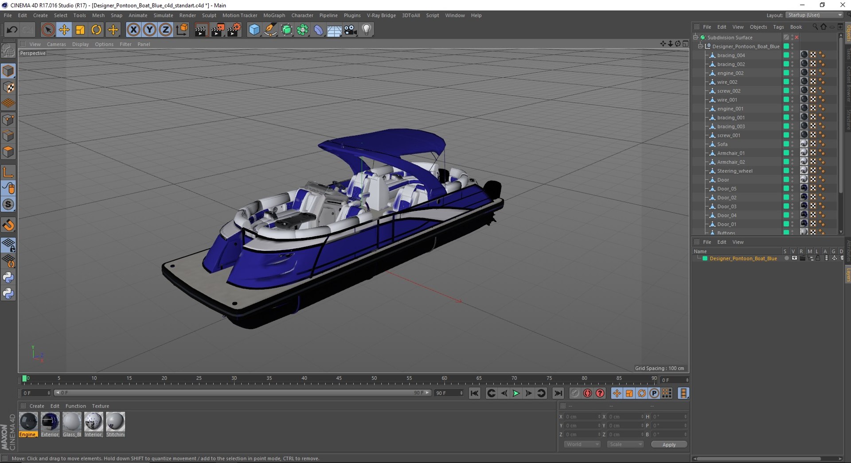Image resolution: width=851 pixels, height=463 pixels.
Task: Toggle Y axis lock
Action: coord(149,30)
